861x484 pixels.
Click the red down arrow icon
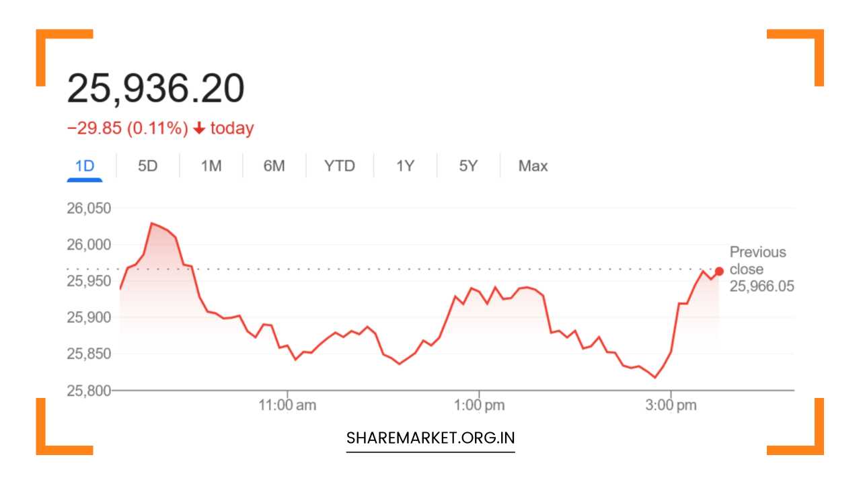(x=198, y=128)
